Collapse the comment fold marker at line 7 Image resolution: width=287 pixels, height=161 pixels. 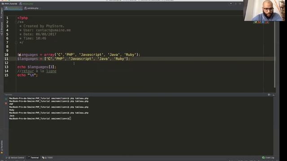[16, 42]
